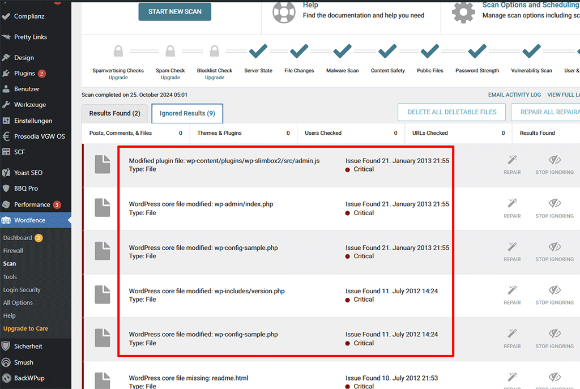Click Upgrade link under Blocklist Check
This screenshot has width=580, height=389.
(x=215, y=78)
